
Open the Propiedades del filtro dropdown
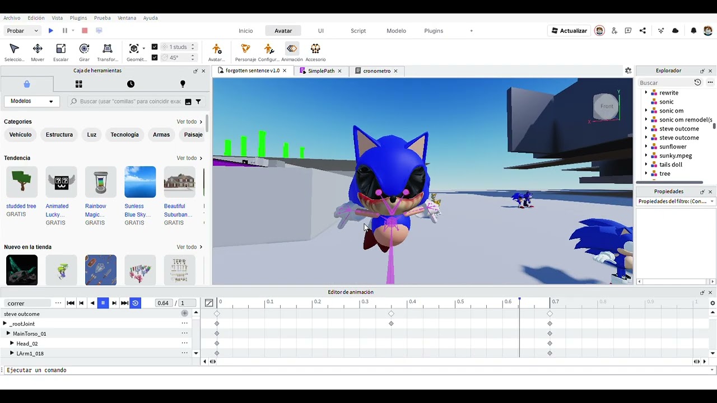[x=676, y=201]
